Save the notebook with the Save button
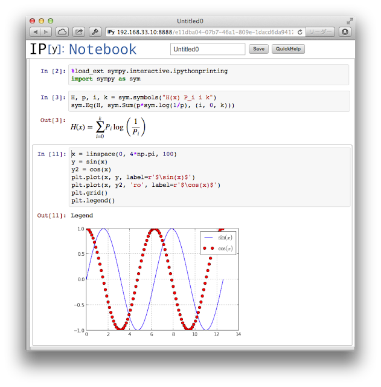 coord(258,49)
